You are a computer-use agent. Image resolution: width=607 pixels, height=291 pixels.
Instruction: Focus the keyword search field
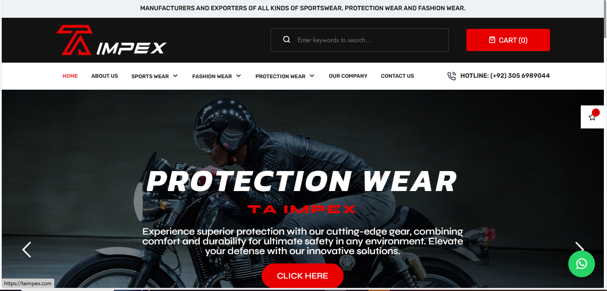[x=360, y=40]
